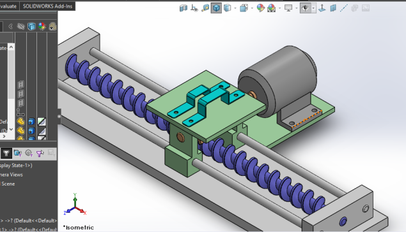Image resolution: width=406 pixels, height=232 pixels.
Task: Click second yellow part component icon
Action: 20,131
